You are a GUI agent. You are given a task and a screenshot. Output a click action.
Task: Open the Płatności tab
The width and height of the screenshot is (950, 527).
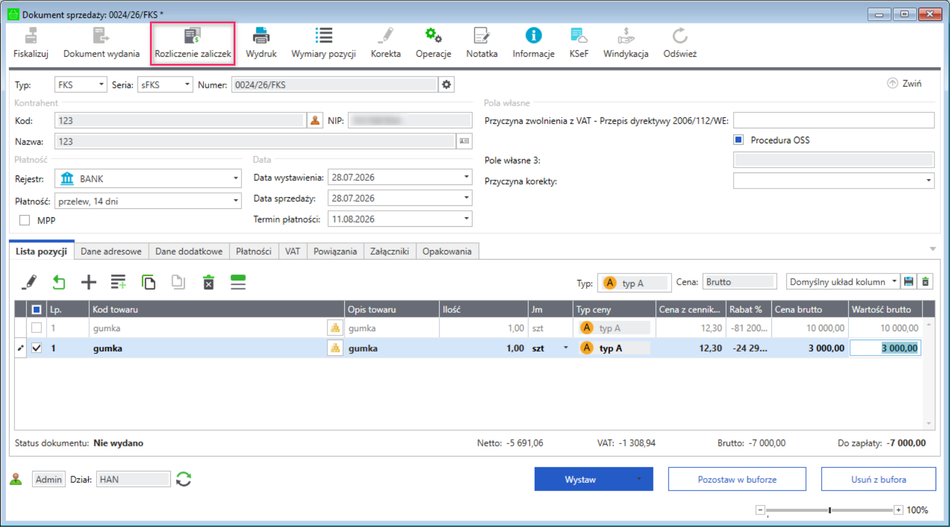pos(253,251)
